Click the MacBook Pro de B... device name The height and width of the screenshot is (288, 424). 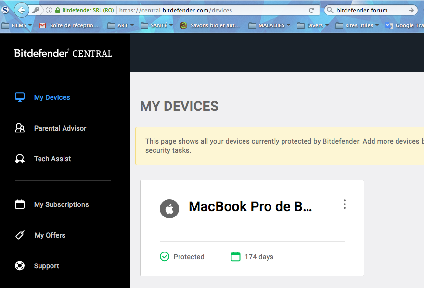(x=250, y=206)
